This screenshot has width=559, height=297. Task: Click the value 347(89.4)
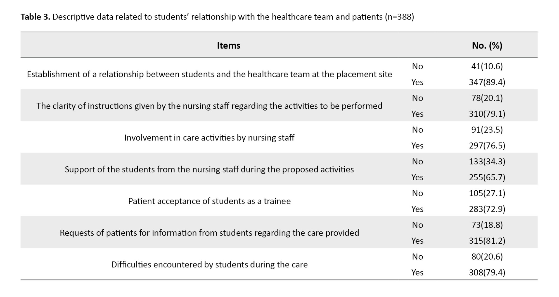(487, 82)
